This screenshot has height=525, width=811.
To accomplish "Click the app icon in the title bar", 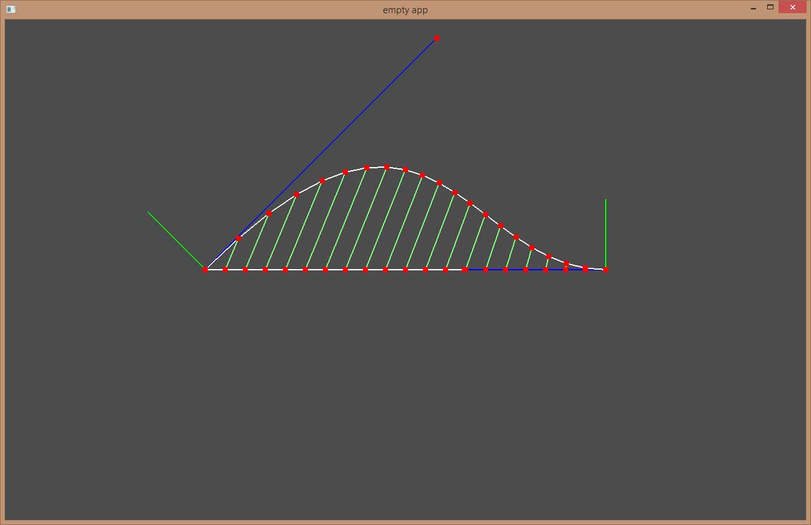I will 11,9.
